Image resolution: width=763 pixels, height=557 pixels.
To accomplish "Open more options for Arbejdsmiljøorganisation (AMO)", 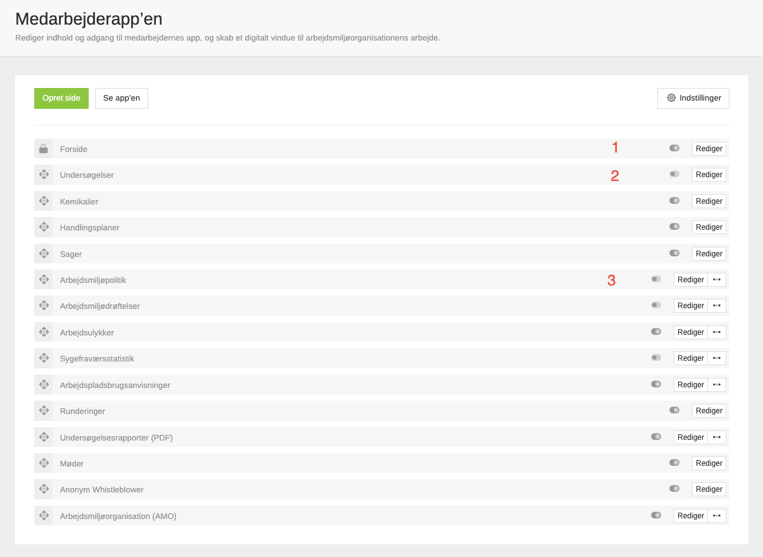I will 717,516.
